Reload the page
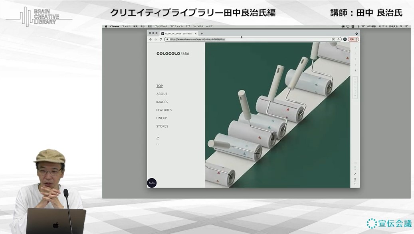 click(160, 39)
